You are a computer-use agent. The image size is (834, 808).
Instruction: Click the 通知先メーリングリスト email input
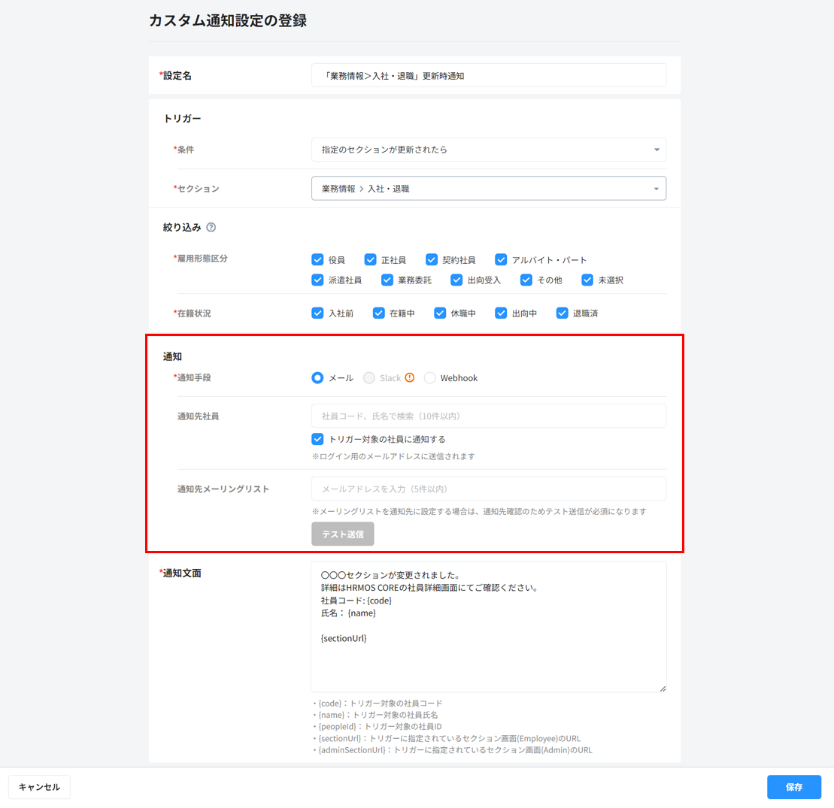[488, 489]
